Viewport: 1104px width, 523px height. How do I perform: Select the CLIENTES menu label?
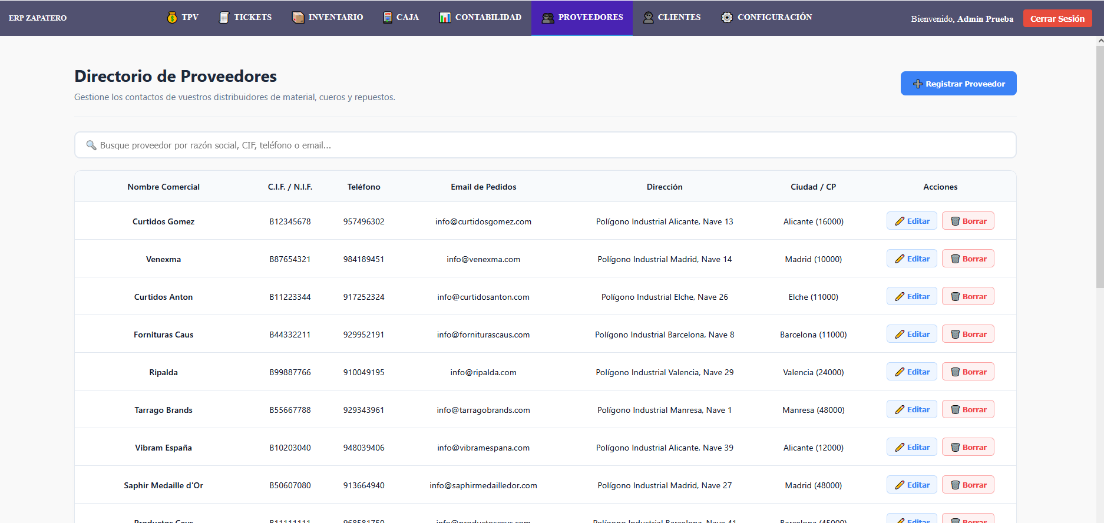coord(679,18)
